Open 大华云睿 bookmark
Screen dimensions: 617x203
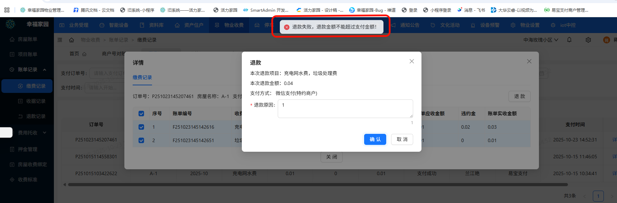514,10
